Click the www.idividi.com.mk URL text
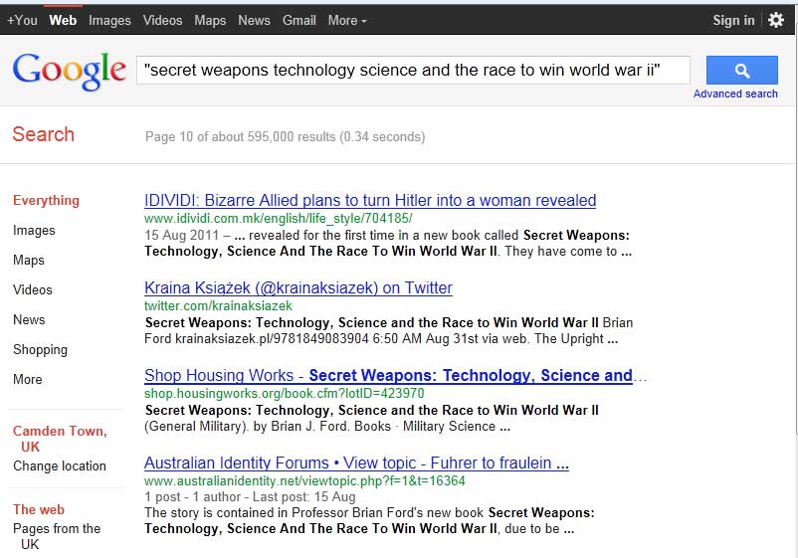 [279, 218]
